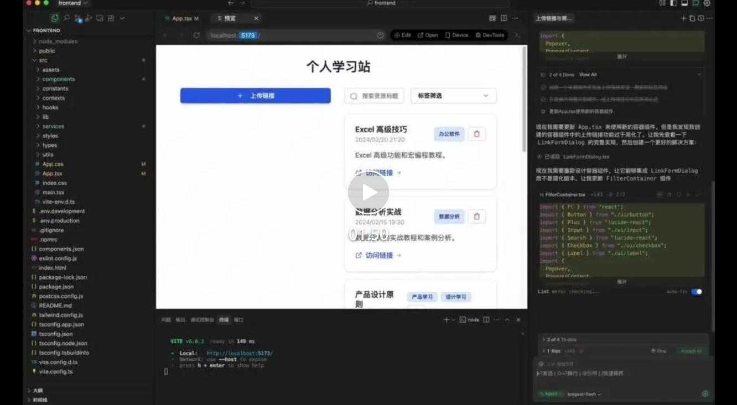Toggle Agent mode in the chat input
This screenshot has width=737, height=405.
click(549, 394)
